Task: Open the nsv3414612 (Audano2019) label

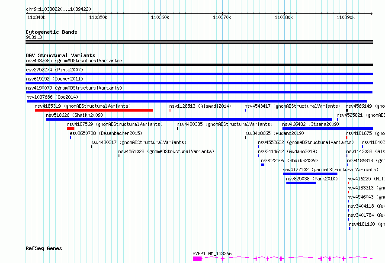Action: pyautogui.click(x=288, y=151)
